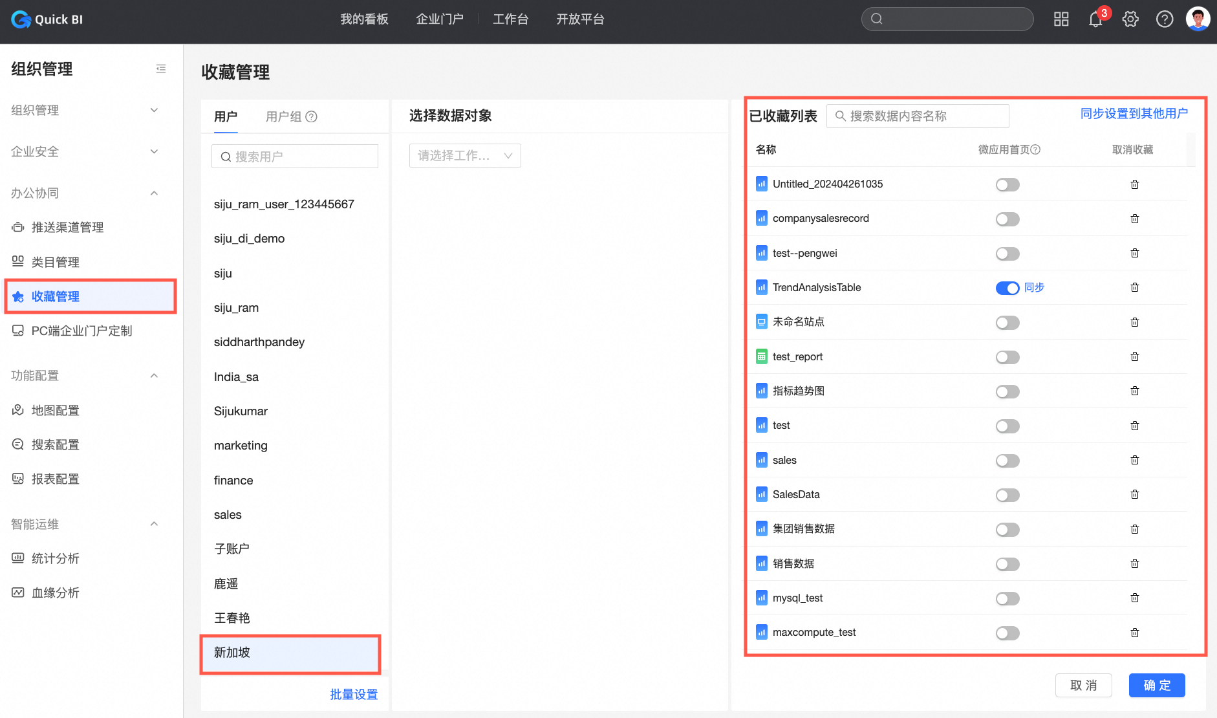Enable the test--pengwei home switch

click(1007, 254)
